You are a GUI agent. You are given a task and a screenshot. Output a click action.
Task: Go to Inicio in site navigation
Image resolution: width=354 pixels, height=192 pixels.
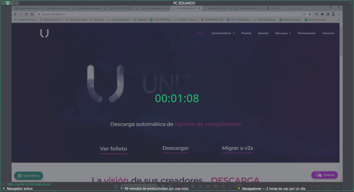(x=201, y=33)
